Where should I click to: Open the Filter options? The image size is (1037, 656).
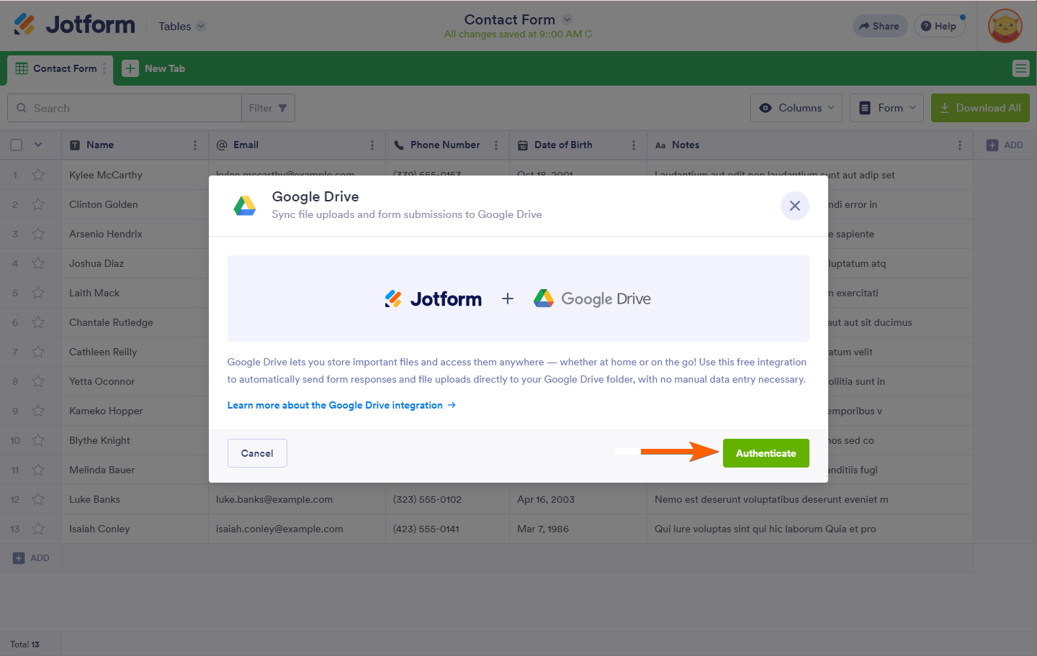(268, 108)
